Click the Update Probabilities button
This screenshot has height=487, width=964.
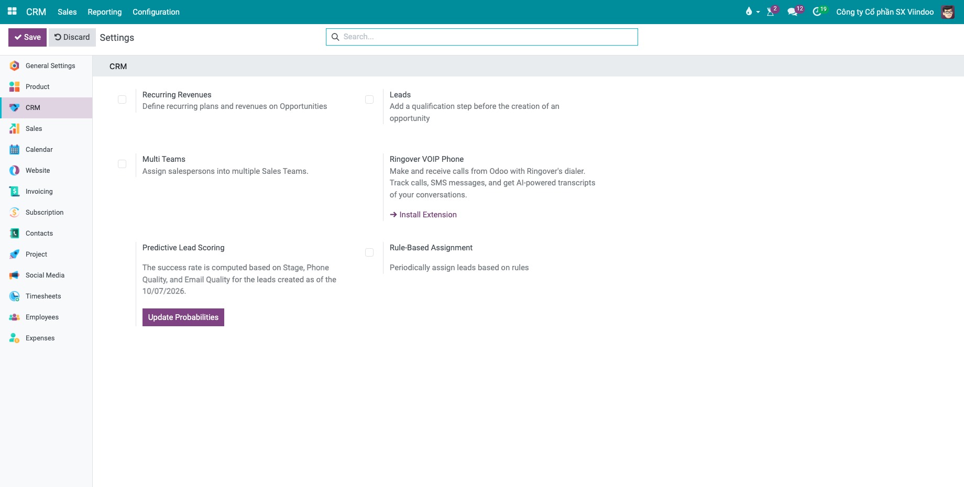tap(183, 317)
